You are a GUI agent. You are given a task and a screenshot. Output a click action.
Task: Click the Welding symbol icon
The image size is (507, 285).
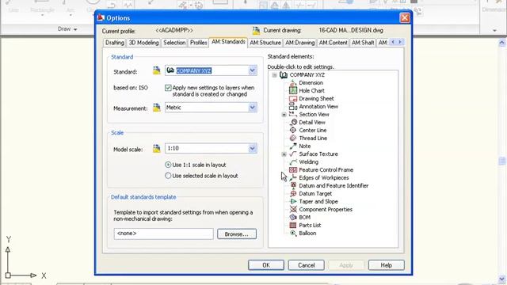pos(293,161)
